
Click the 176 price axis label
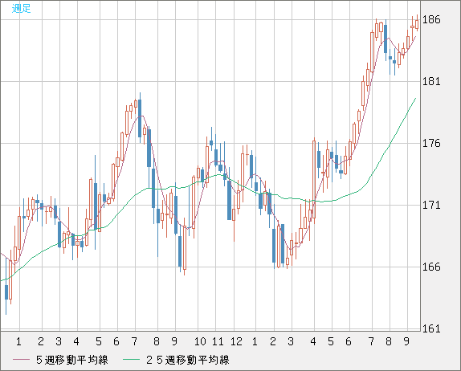pyautogui.click(x=431, y=143)
